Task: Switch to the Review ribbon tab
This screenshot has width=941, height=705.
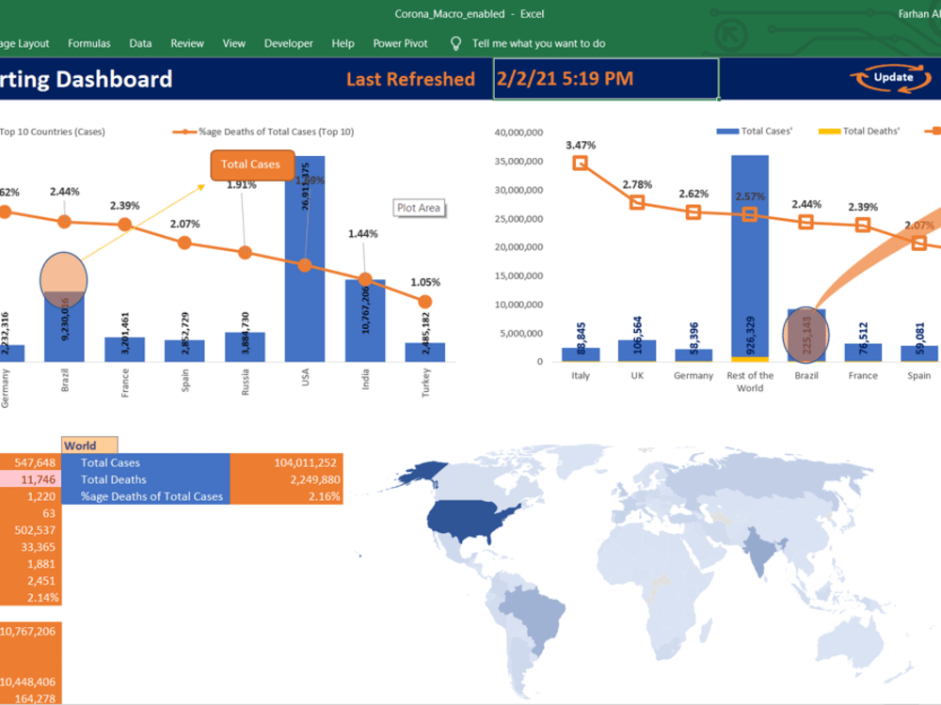Action: click(x=186, y=42)
